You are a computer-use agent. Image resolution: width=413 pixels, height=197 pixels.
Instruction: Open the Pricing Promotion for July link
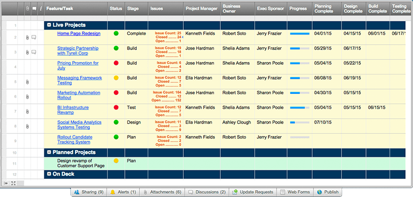(78, 66)
